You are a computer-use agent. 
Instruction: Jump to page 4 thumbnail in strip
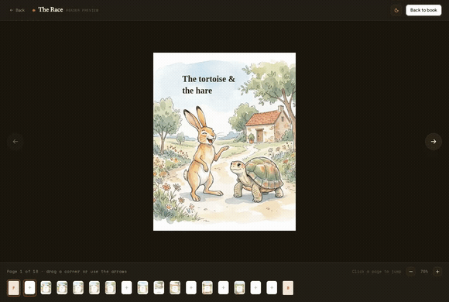tap(62, 287)
